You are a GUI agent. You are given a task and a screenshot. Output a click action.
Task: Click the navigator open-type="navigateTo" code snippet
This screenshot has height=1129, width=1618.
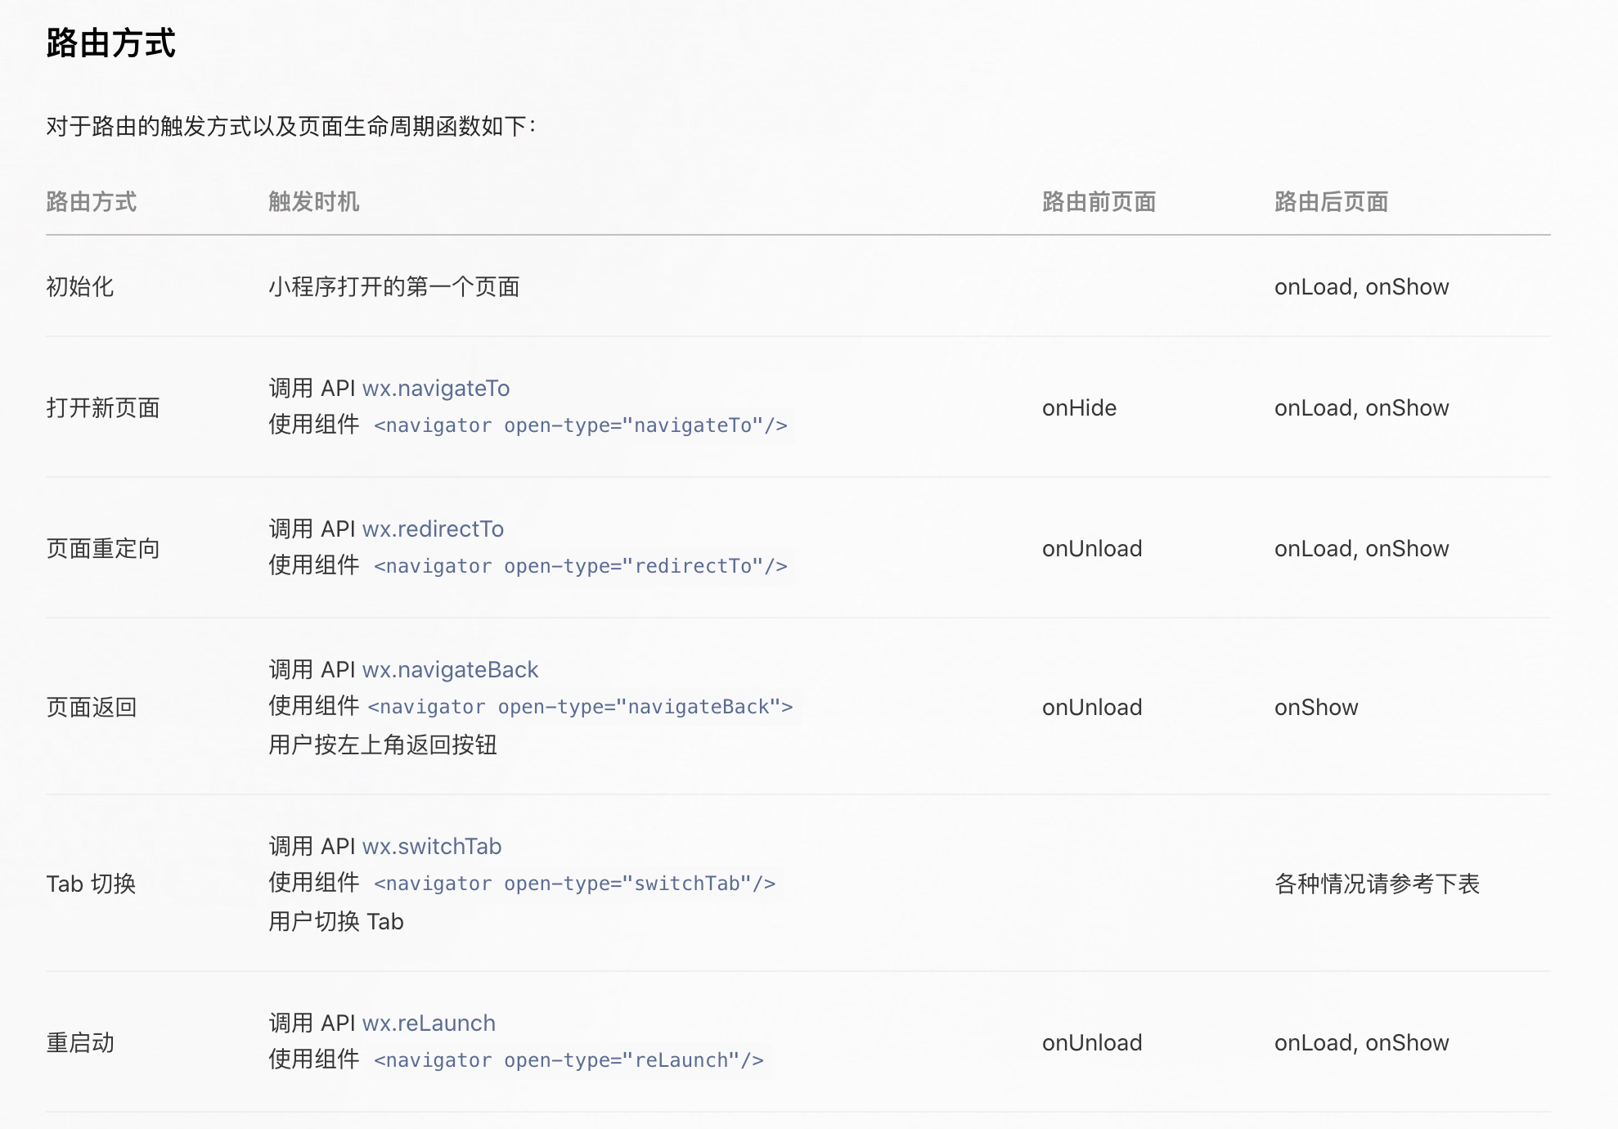581,425
